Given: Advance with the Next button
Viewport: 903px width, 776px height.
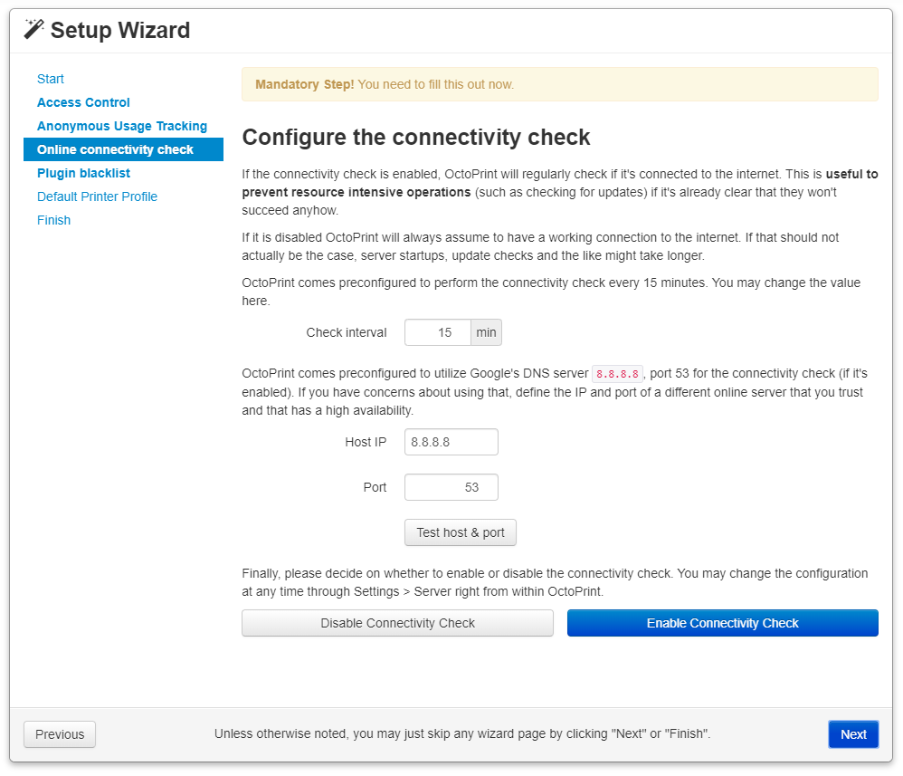Looking at the screenshot, I should click(853, 734).
